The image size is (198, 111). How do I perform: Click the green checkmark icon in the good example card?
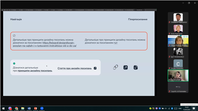[14, 63]
